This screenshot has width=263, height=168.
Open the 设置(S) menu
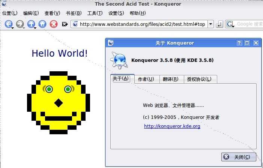click(116, 13)
